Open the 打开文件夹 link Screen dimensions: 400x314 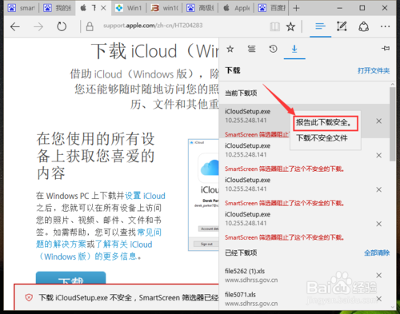(374, 70)
